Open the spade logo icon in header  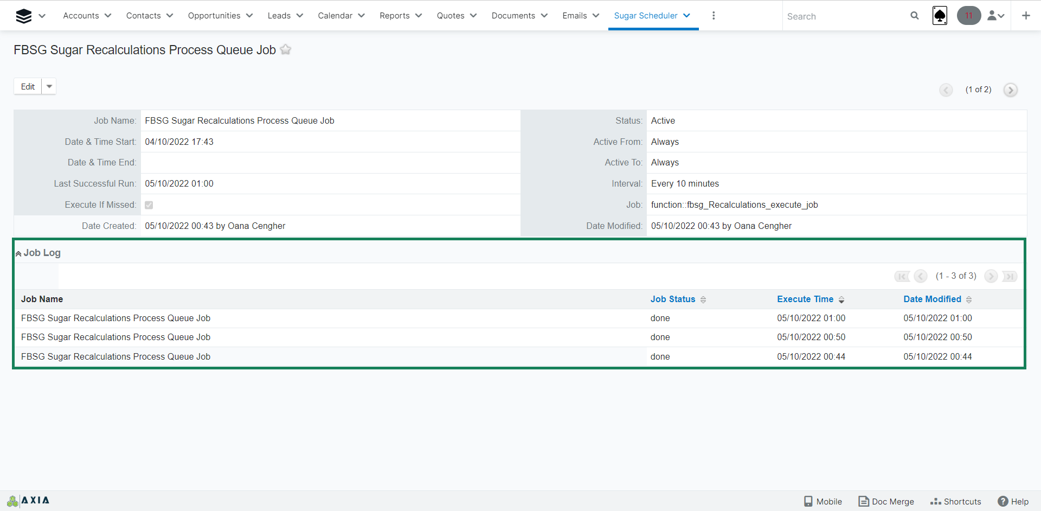[940, 16]
